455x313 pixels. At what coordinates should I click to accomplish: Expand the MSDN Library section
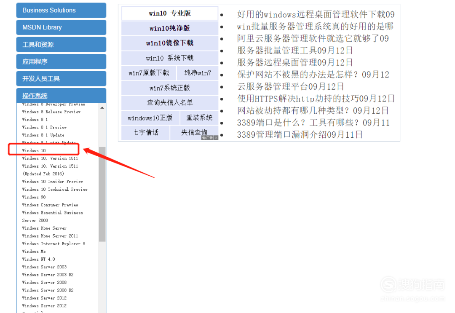pyautogui.click(x=61, y=27)
